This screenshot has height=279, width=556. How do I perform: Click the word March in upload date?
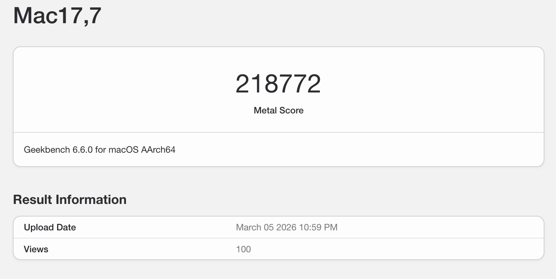[249, 227]
